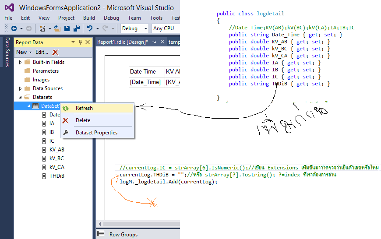Image resolution: width=381 pixels, height=239 pixels.
Task: Expand the Built-in Fields folder
Action: (20, 62)
